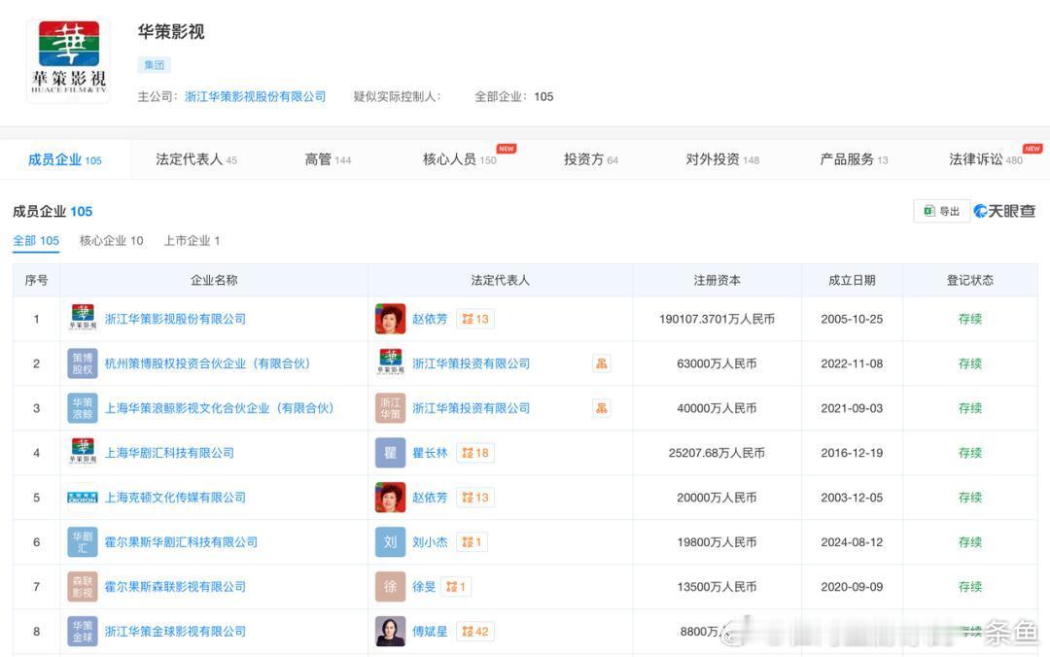Open 上海华剧汇科技有限公司 link
The height and width of the screenshot is (657, 1050).
click(169, 453)
